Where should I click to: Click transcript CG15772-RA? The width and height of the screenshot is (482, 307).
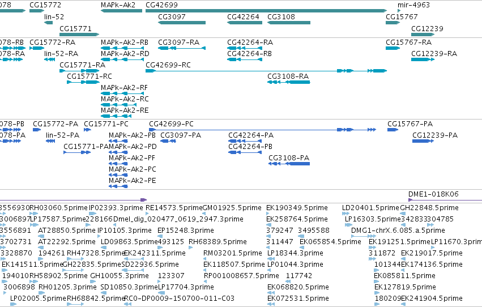(x=37, y=48)
